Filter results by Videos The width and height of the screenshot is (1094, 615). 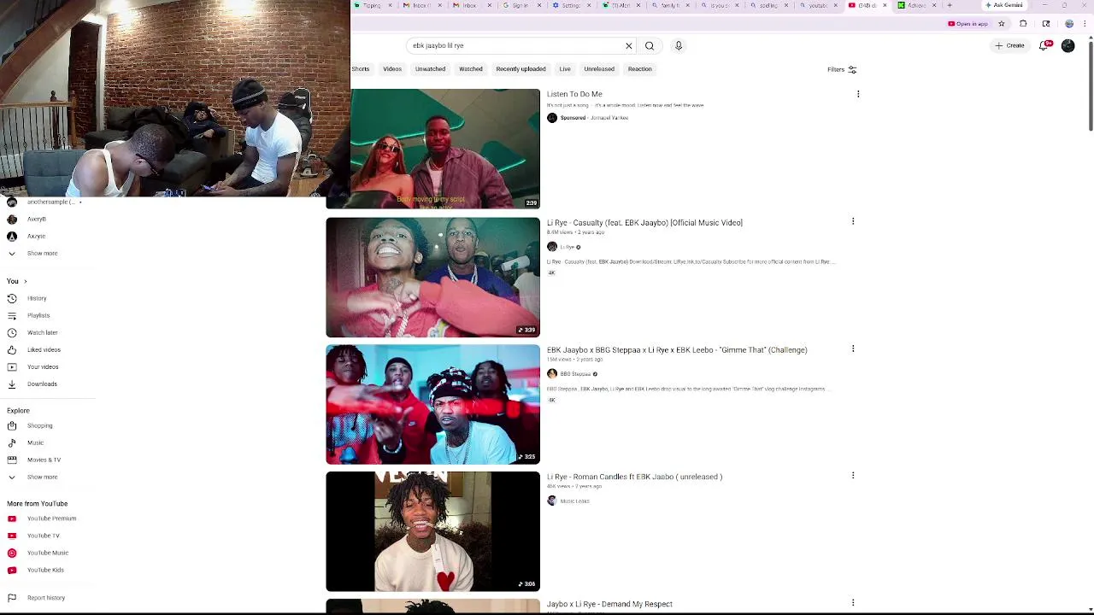(x=392, y=69)
